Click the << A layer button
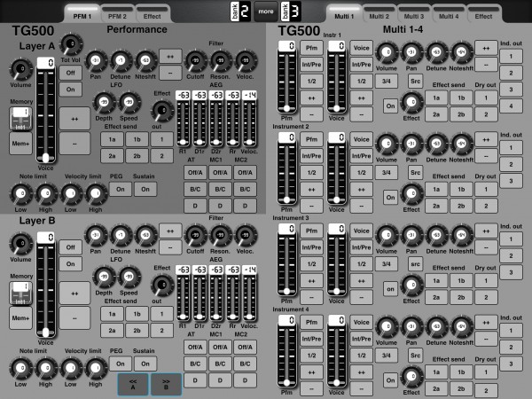Viewport: 532px width, 399px height. click(133, 385)
